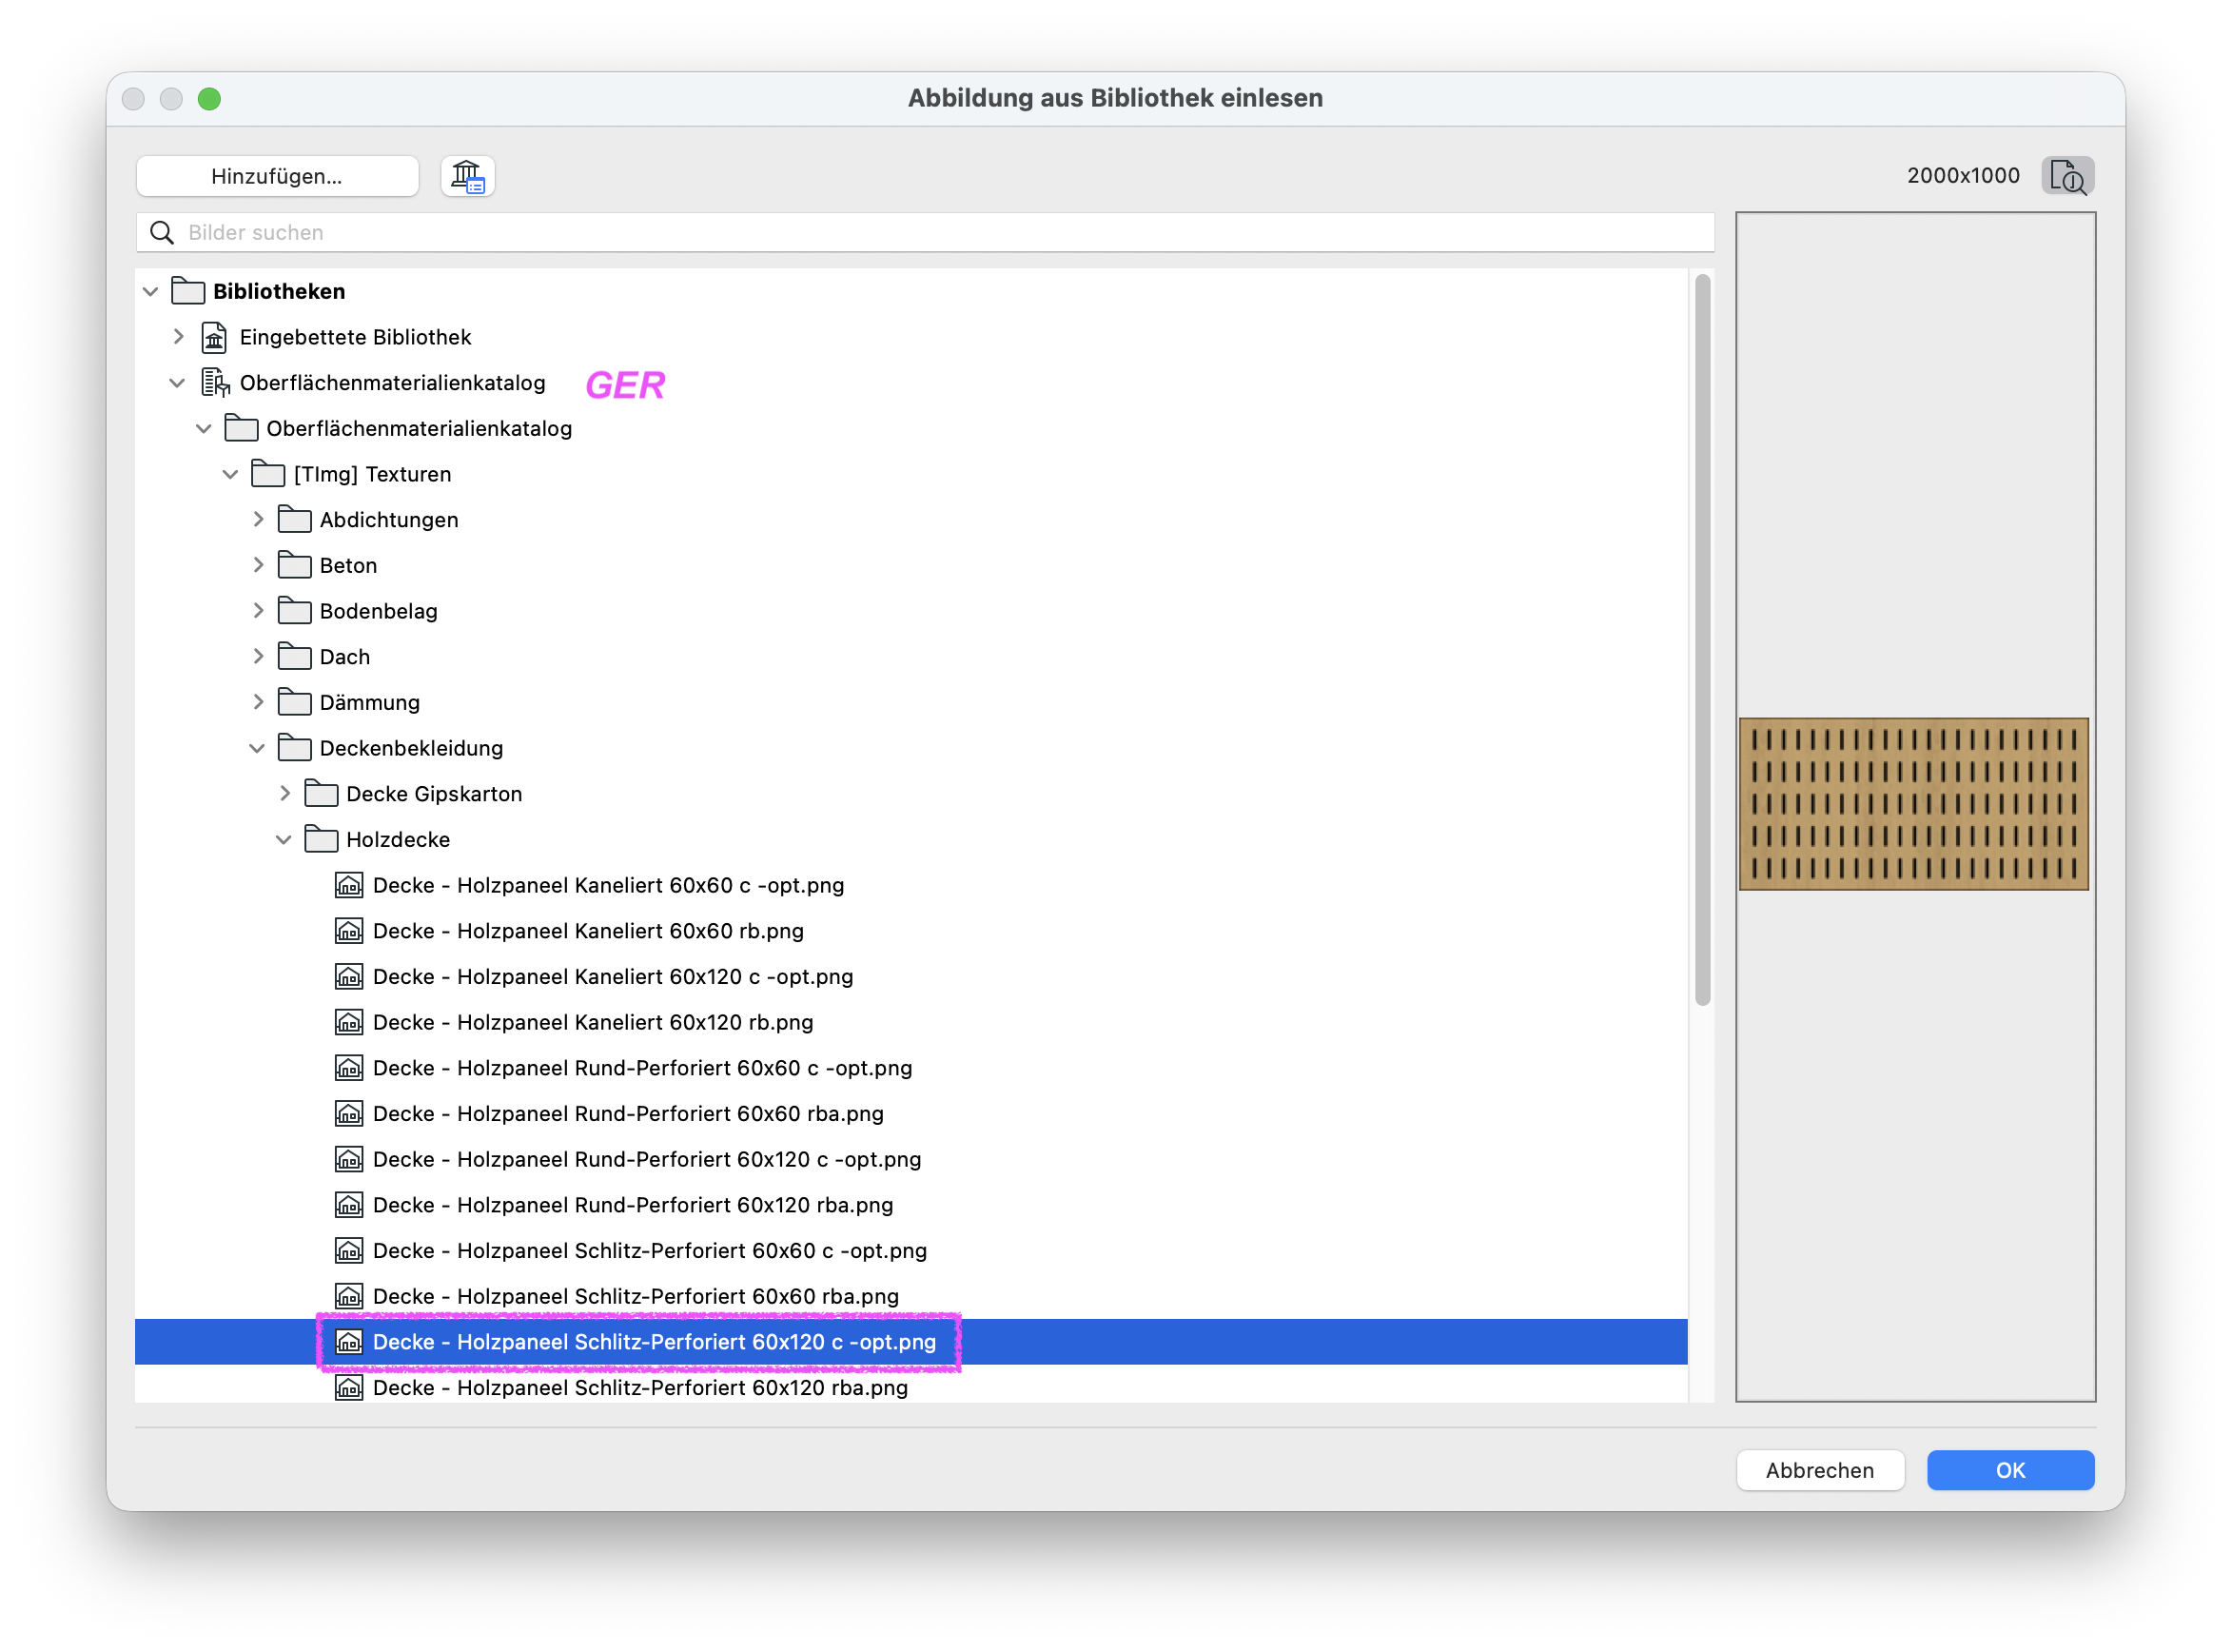2232x1652 pixels.
Task: Click image icon of Kaneliert 60x120 rb.png
Action: [x=348, y=1022]
